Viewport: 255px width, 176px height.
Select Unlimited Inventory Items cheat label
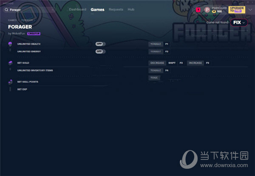(x=35, y=70)
